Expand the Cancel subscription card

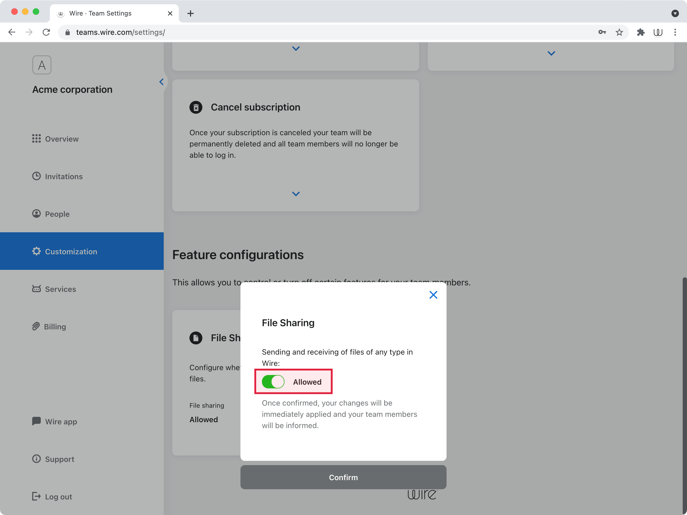pyautogui.click(x=296, y=194)
